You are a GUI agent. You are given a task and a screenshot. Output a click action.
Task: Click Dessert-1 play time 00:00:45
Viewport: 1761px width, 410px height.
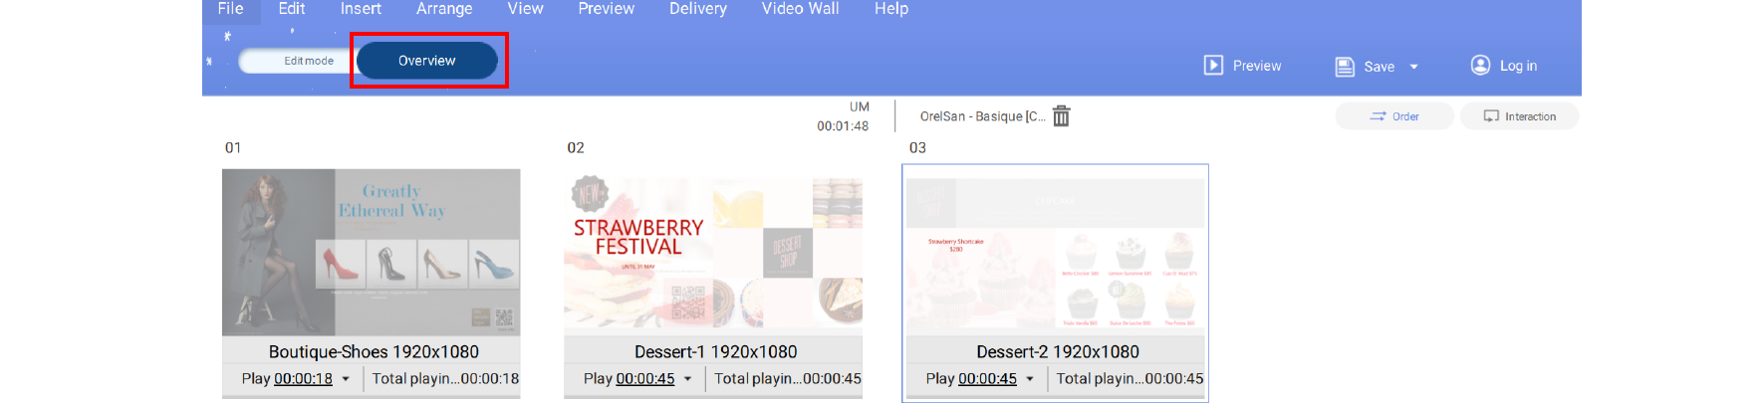(645, 379)
